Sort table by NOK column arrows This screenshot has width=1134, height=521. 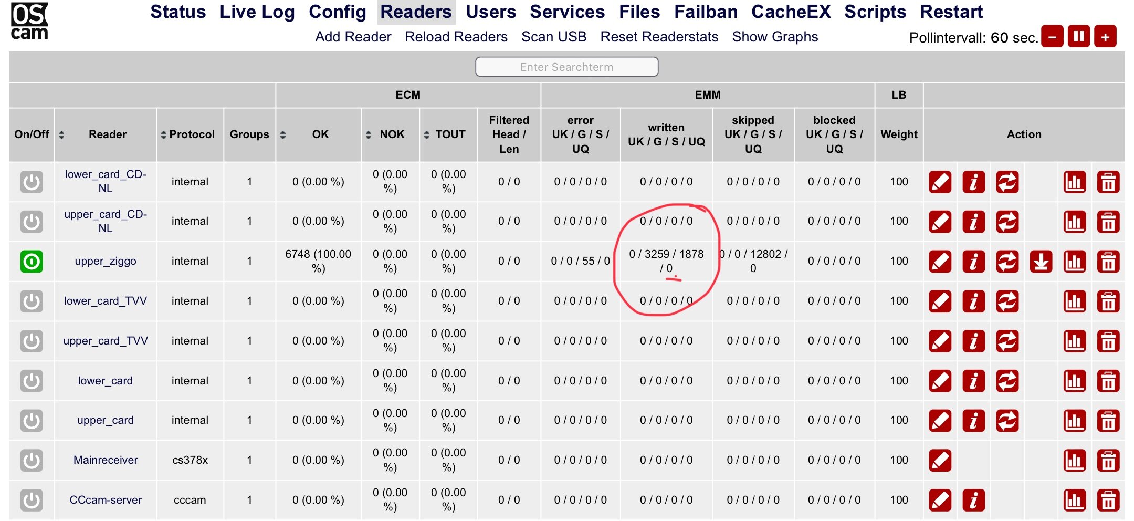click(369, 135)
